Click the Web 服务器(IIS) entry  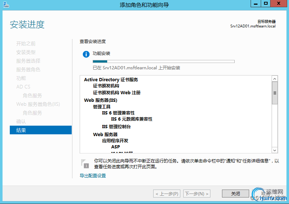[101, 100]
